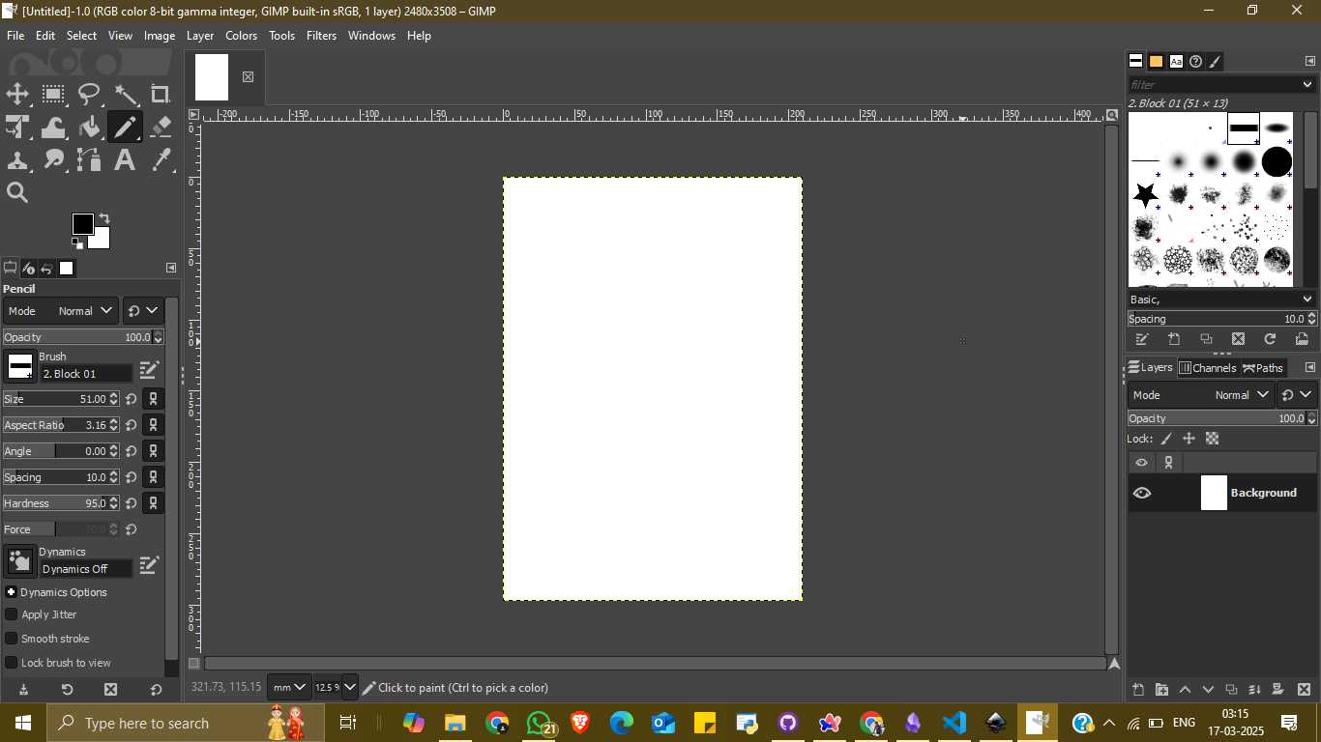Viewport: 1321px width, 742px height.
Task: Open the layer Mode Normal dropdown
Action: point(1201,395)
